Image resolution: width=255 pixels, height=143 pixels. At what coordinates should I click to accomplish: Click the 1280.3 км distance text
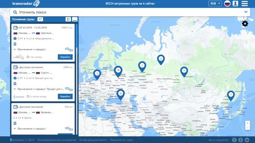tap(67, 28)
